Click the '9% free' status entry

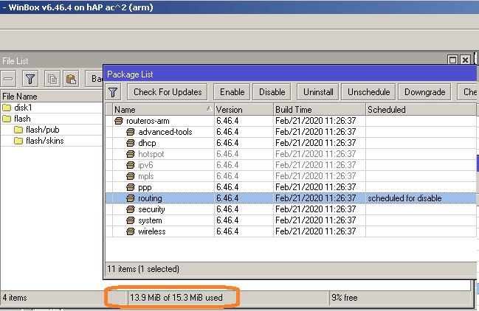click(x=344, y=298)
